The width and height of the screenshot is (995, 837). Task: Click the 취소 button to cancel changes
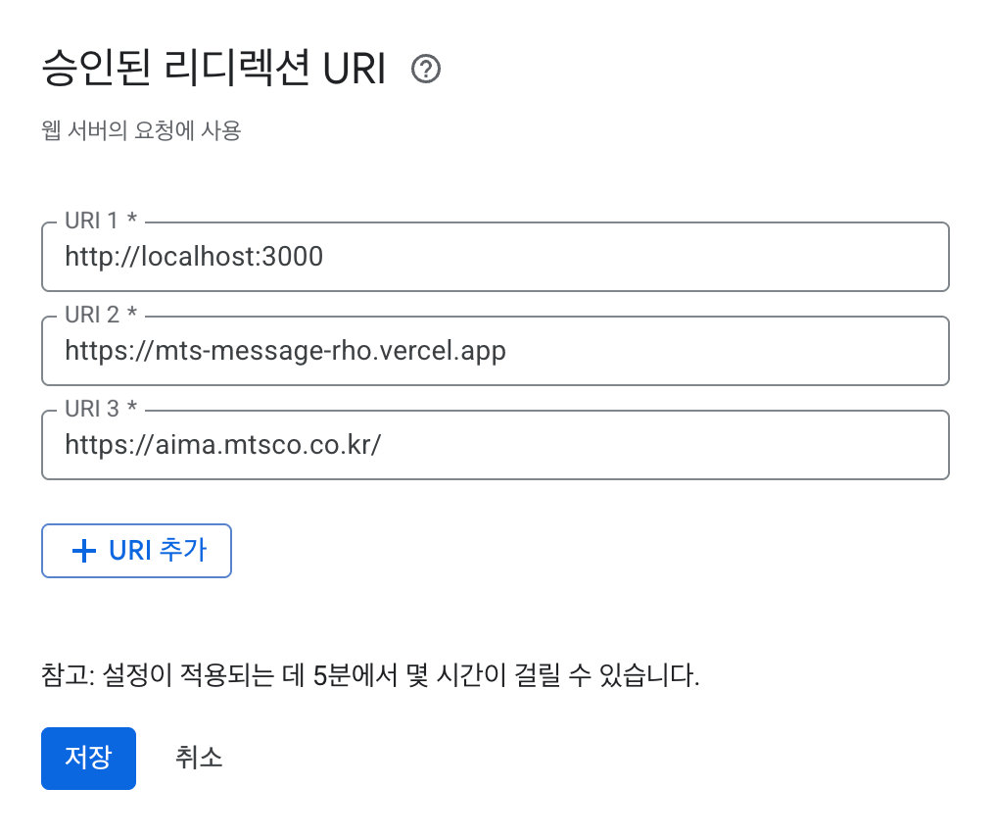click(x=199, y=758)
